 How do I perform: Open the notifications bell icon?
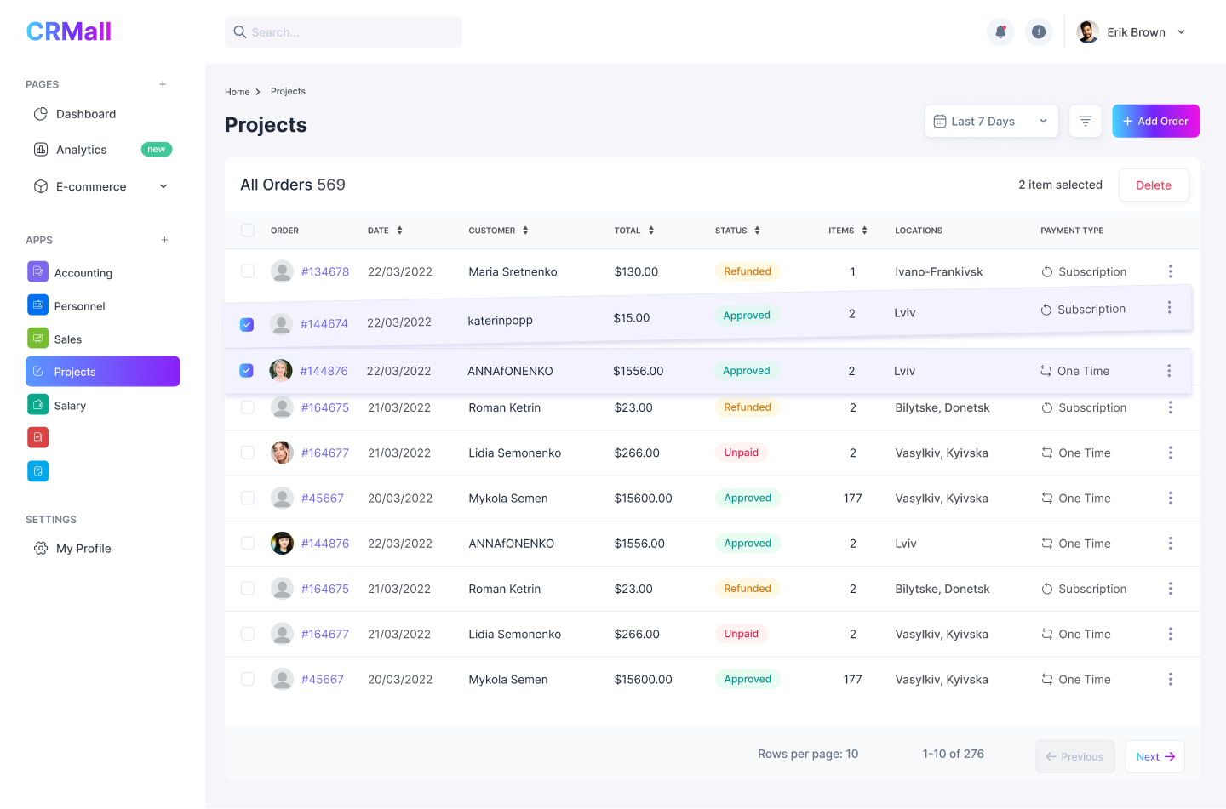coord(1000,32)
